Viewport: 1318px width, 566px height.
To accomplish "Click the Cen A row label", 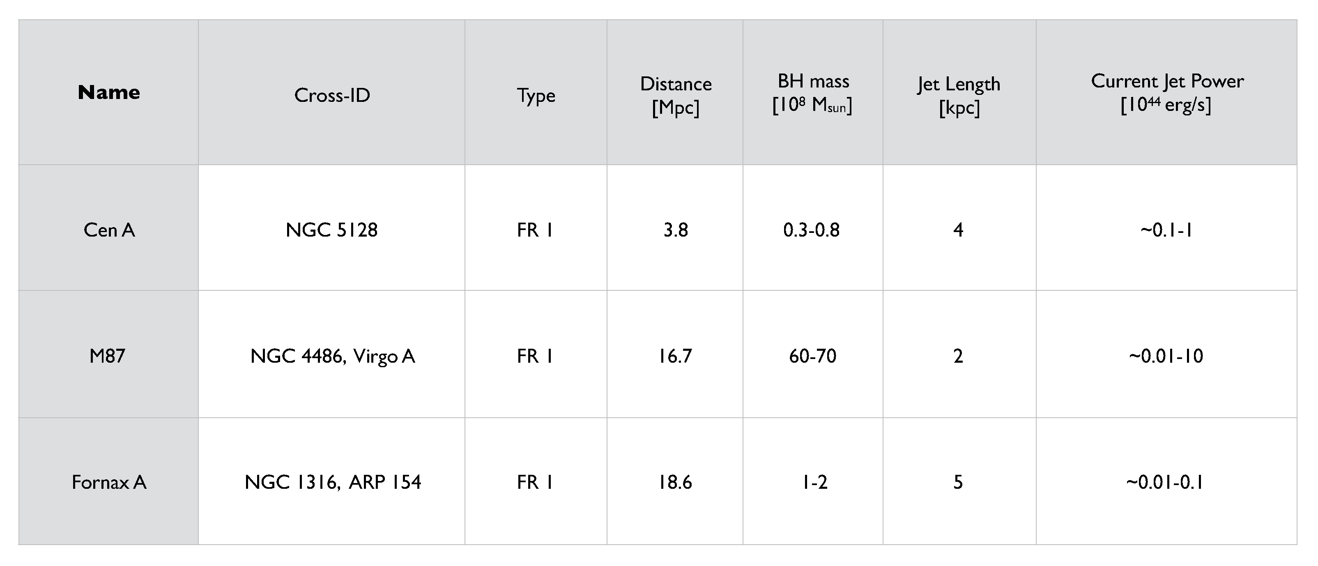I will click(109, 230).
